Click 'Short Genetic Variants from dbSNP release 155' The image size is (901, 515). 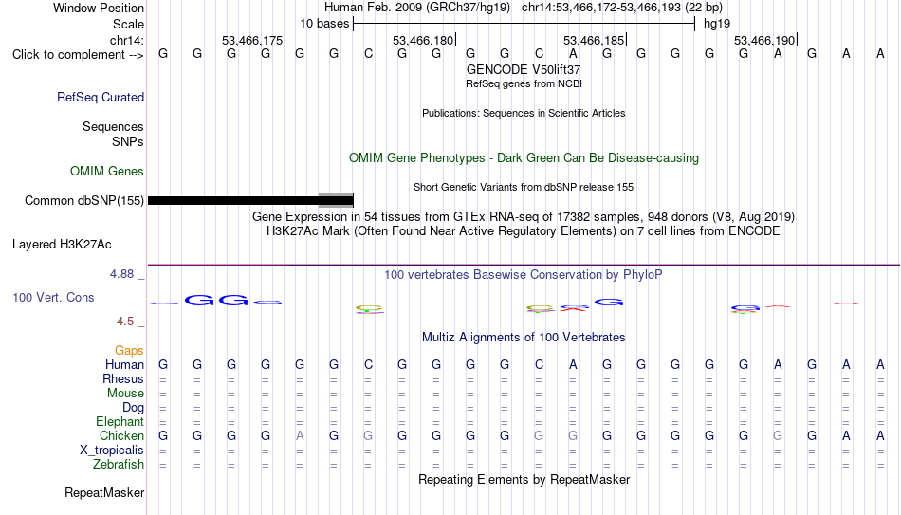click(x=524, y=187)
